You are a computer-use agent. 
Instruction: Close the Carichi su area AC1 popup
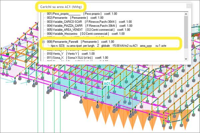[x=189, y=6]
